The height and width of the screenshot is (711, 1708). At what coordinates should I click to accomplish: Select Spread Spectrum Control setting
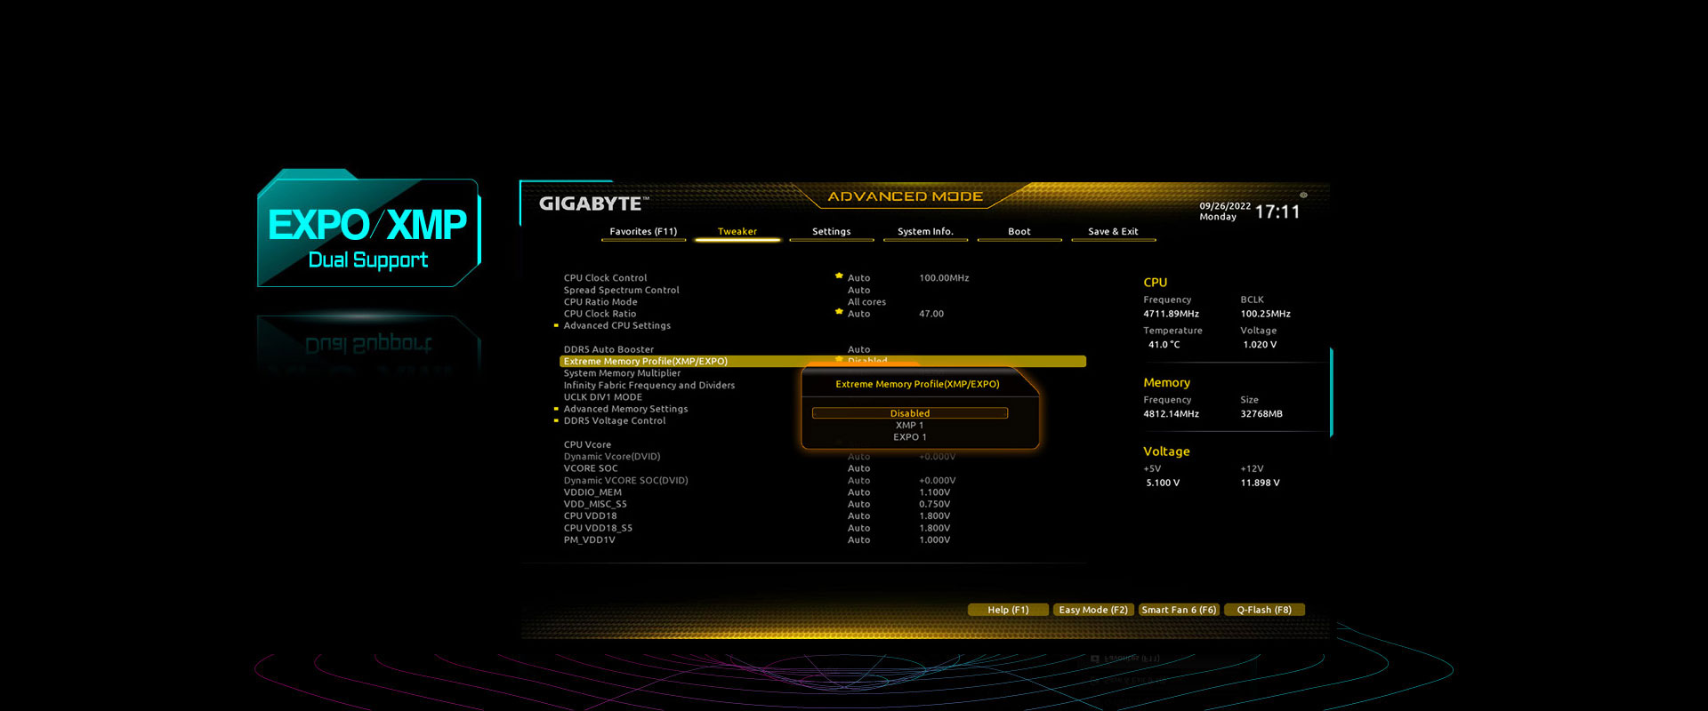point(621,291)
